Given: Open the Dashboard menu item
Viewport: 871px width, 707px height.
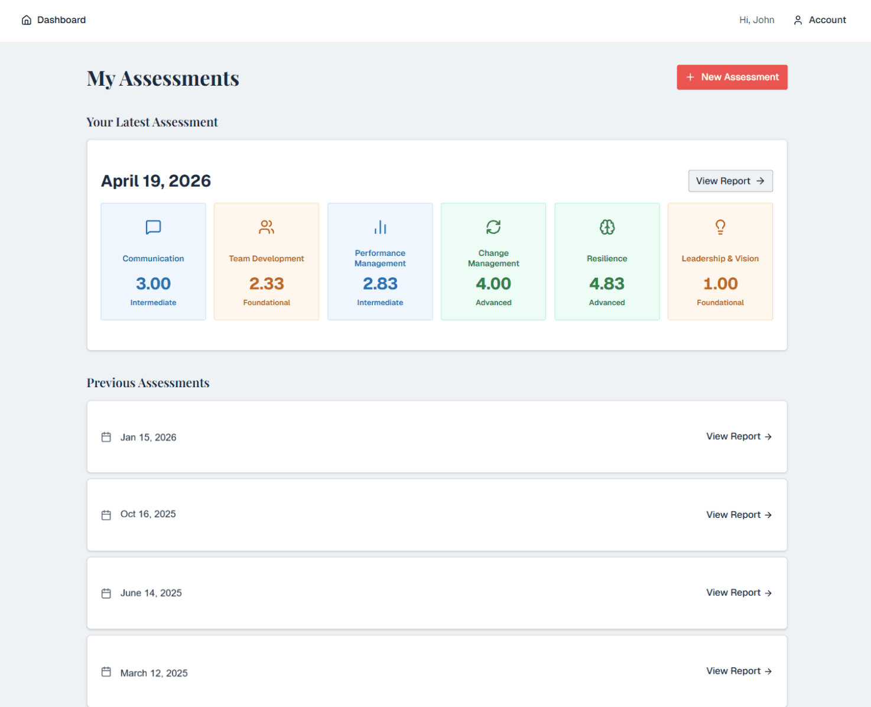Looking at the screenshot, I should coord(61,20).
